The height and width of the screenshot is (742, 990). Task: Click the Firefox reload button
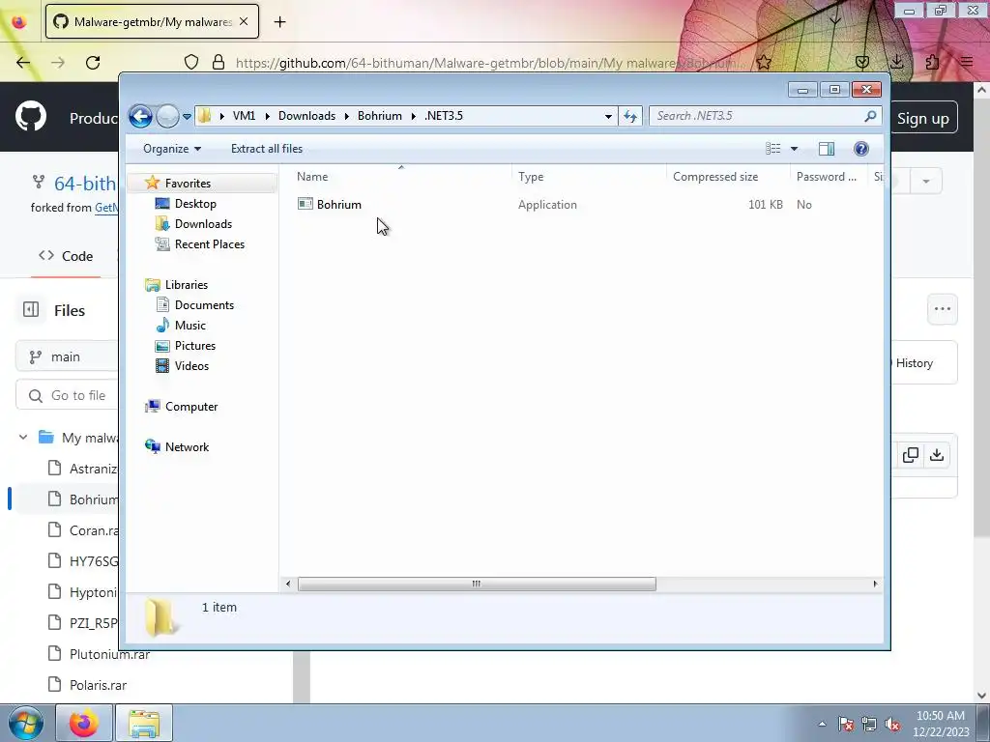pos(93,63)
